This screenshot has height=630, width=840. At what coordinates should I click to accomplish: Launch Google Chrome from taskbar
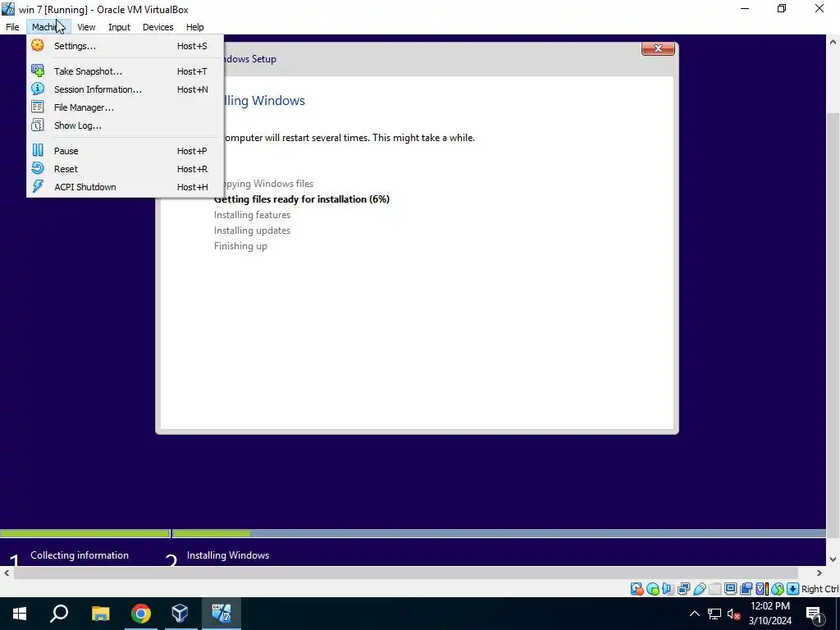tap(141, 614)
